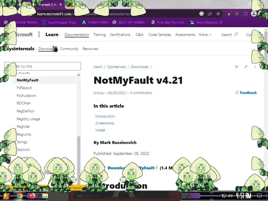Open the Assessments nav item
Screen dimensions: 268x201
[185, 35]
